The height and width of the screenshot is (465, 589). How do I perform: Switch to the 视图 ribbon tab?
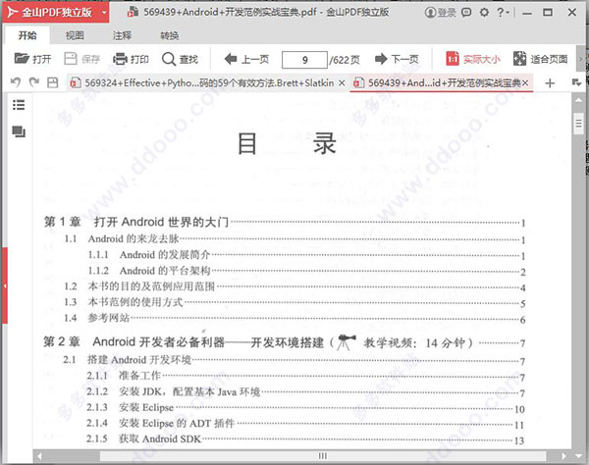(x=75, y=35)
